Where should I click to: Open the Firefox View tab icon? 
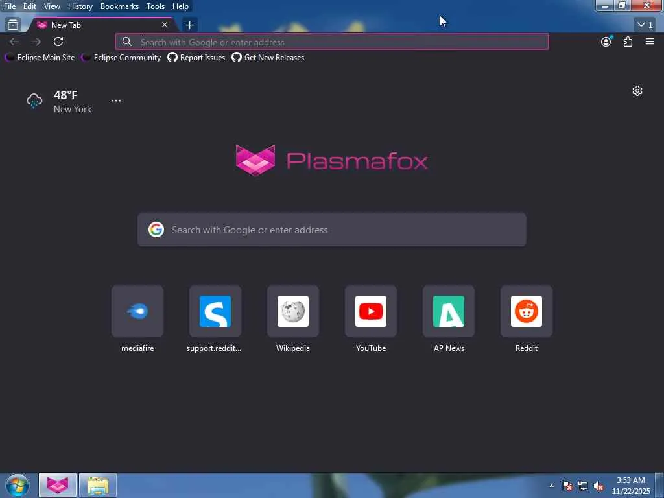[x=13, y=25]
